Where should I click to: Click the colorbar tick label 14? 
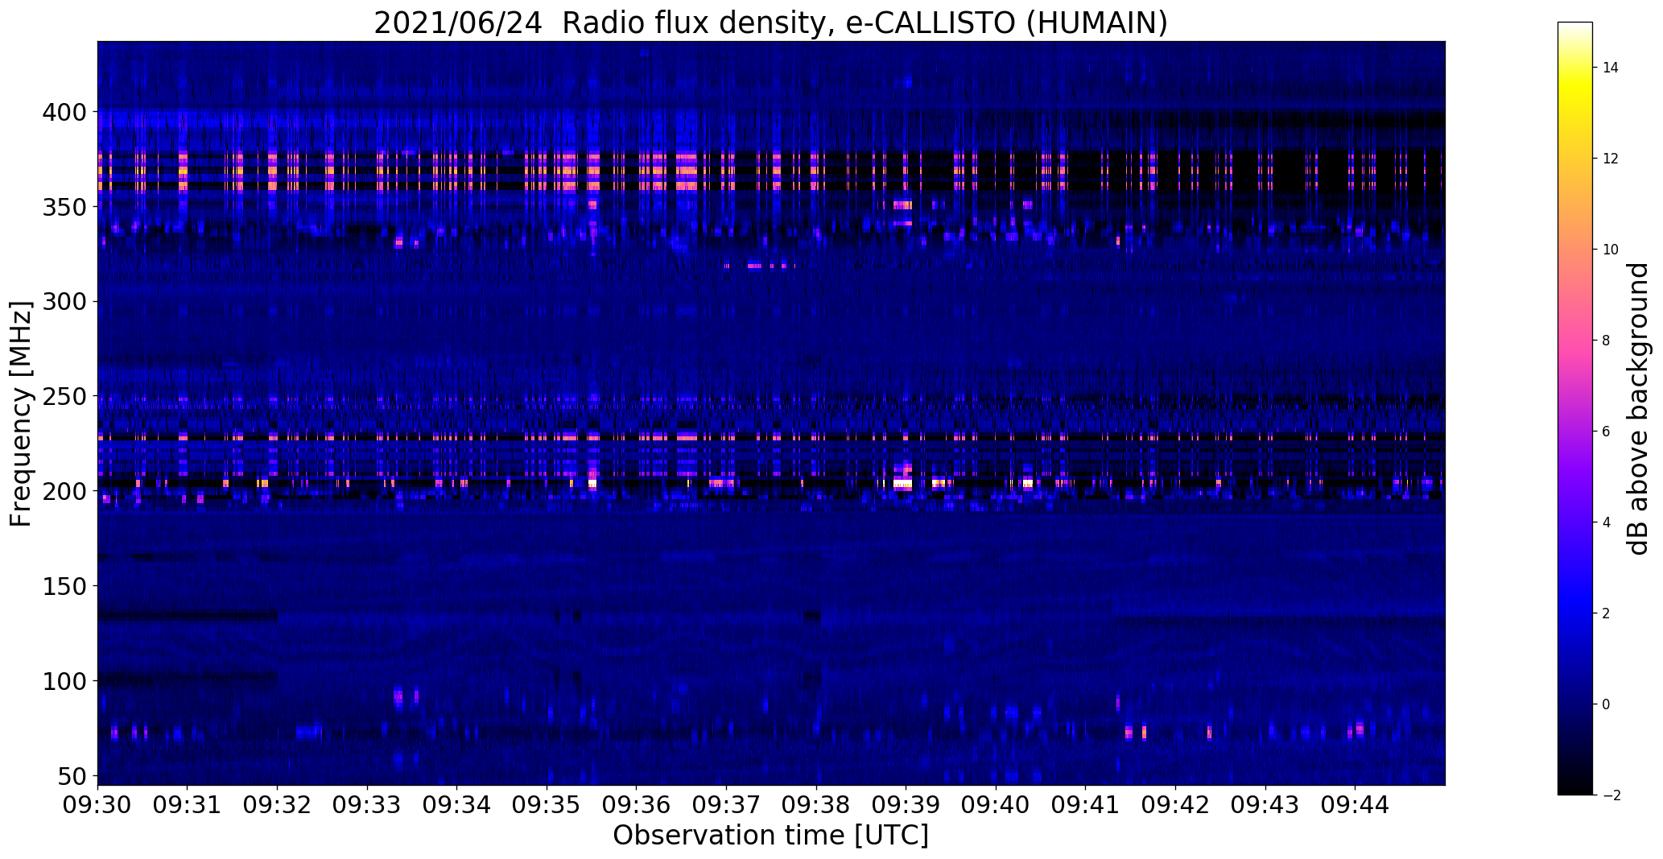pyautogui.click(x=1611, y=68)
